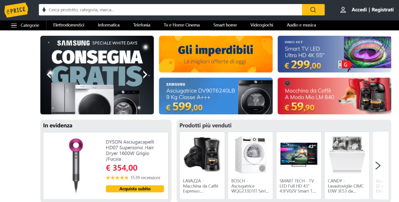Image resolution: width=399 pixels, height=202 pixels.
Task: Open the Videogiochi section
Action: point(262,25)
